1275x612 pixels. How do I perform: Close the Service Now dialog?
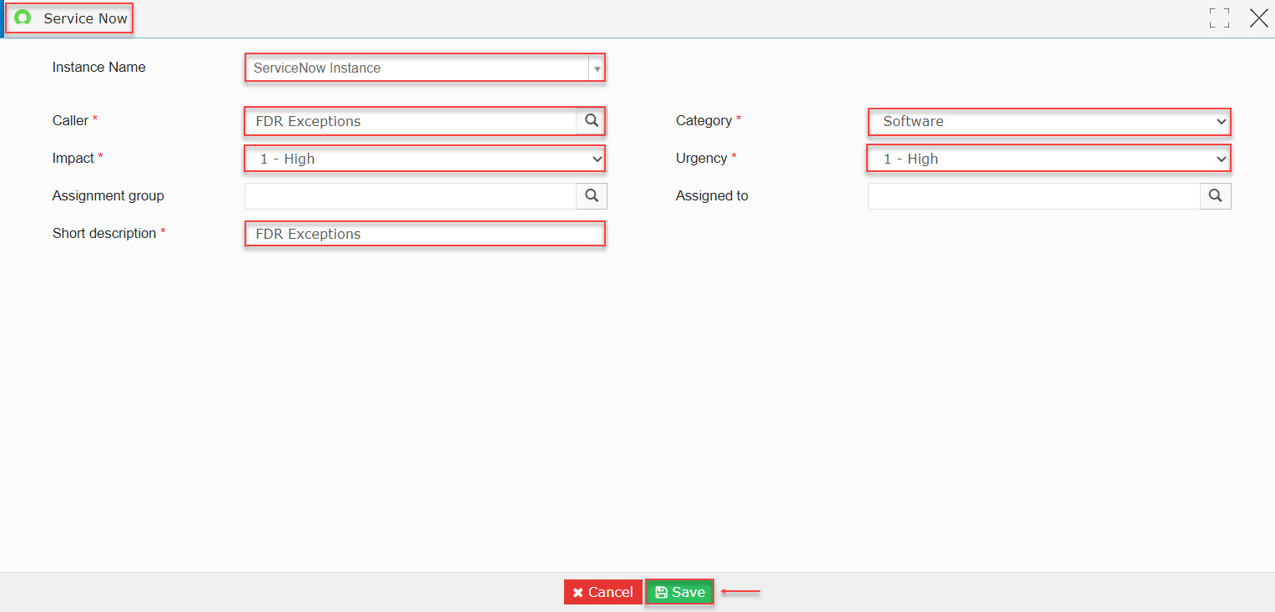[1258, 18]
